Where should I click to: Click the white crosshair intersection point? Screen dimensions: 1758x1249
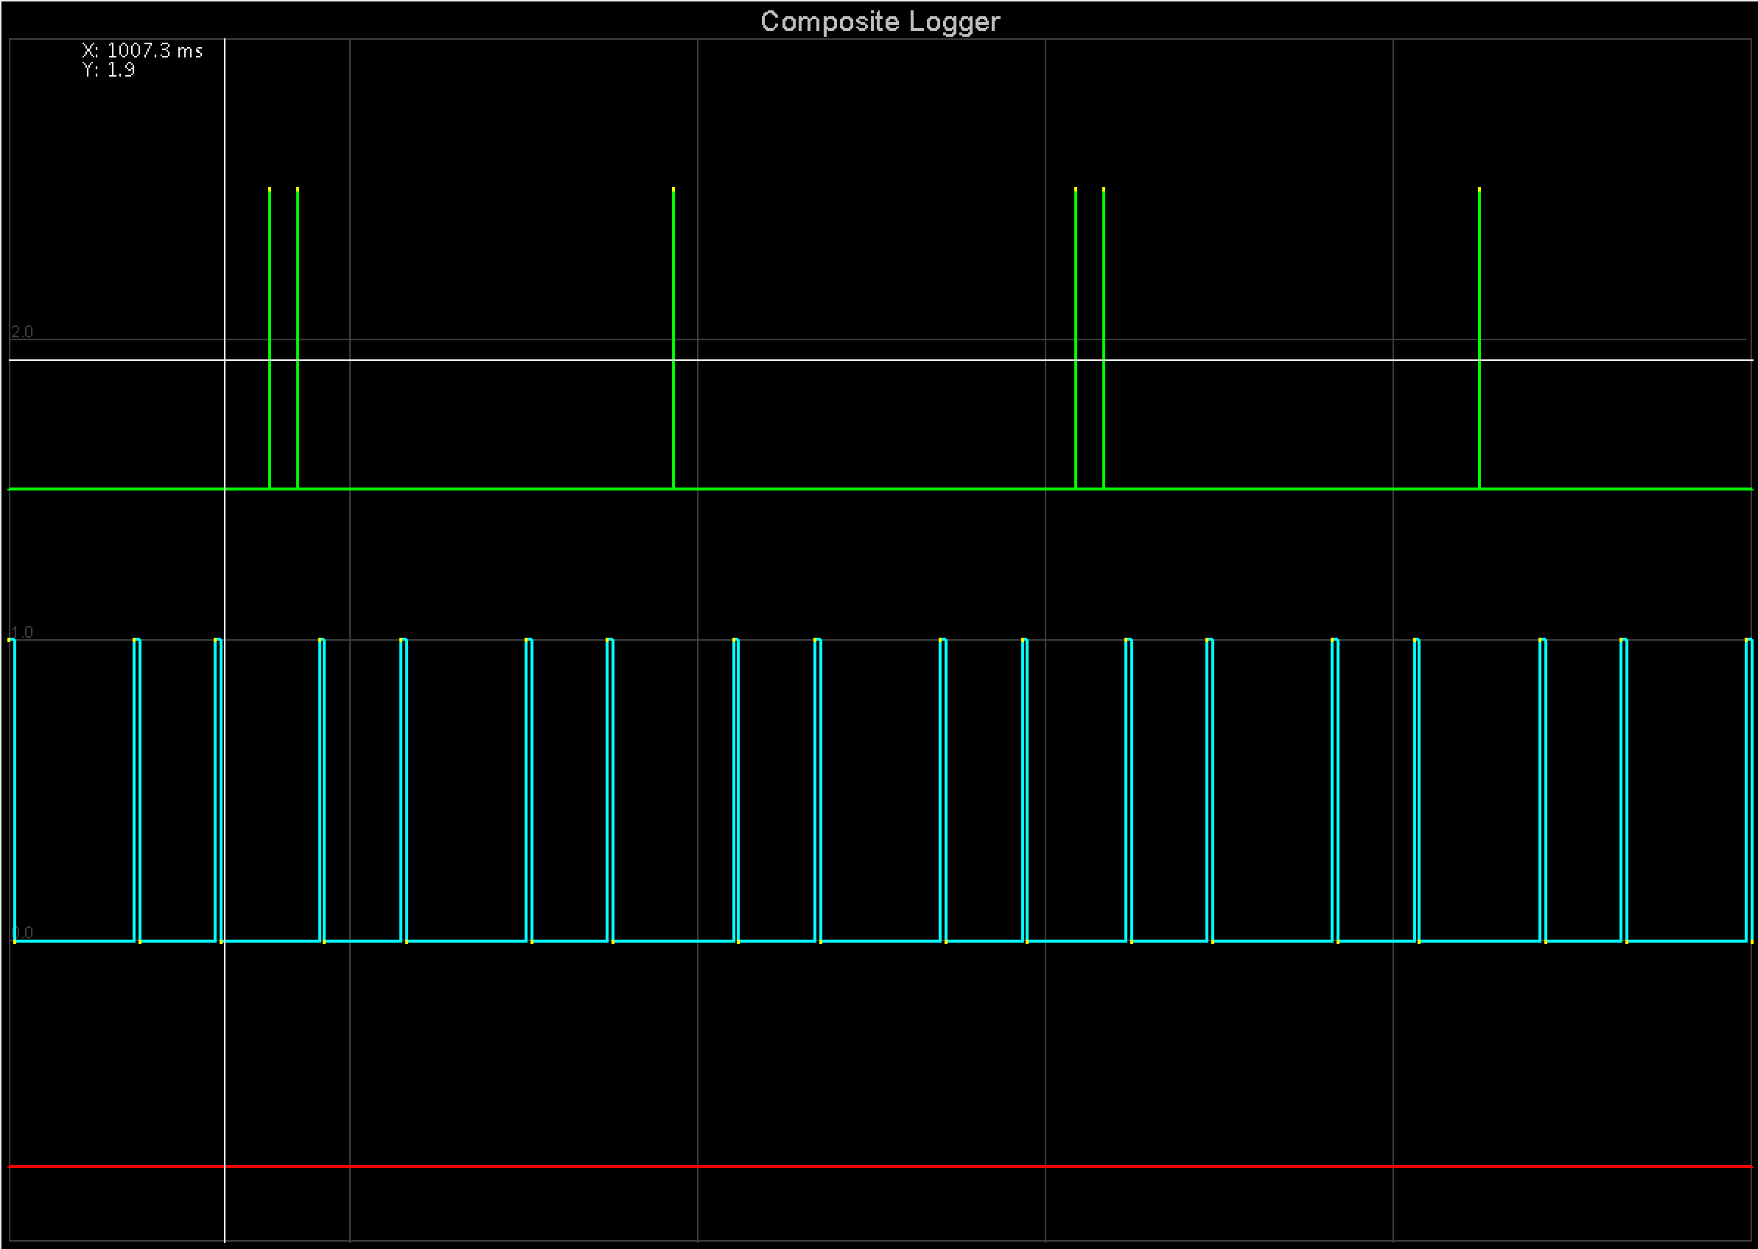tap(225, 359)
